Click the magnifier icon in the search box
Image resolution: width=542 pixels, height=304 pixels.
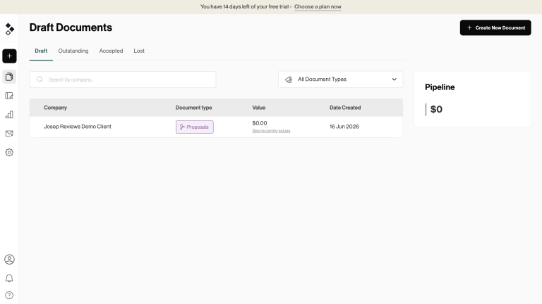click(40, 80)
